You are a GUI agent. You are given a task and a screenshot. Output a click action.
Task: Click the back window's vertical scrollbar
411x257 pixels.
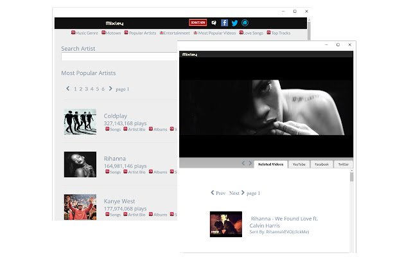click(x=309, y=30)
